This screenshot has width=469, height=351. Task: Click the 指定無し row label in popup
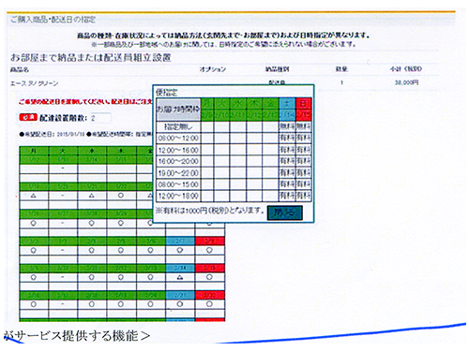tap(178, 126)
